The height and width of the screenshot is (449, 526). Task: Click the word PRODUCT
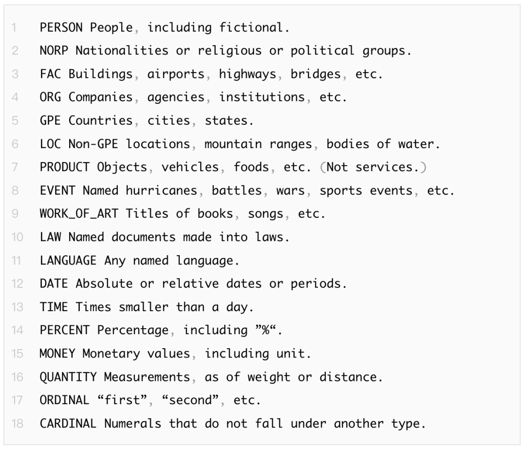pyautogui.click(x=65, y=168)
